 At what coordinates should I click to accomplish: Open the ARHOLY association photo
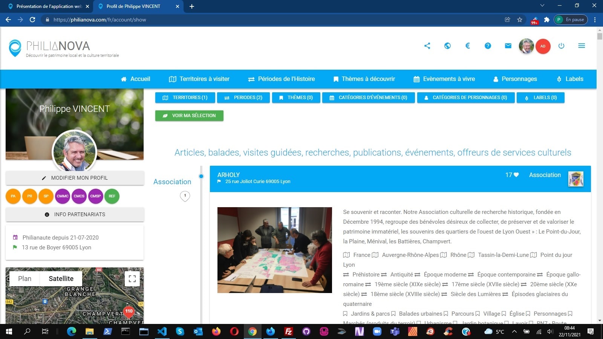pos(274,250)
